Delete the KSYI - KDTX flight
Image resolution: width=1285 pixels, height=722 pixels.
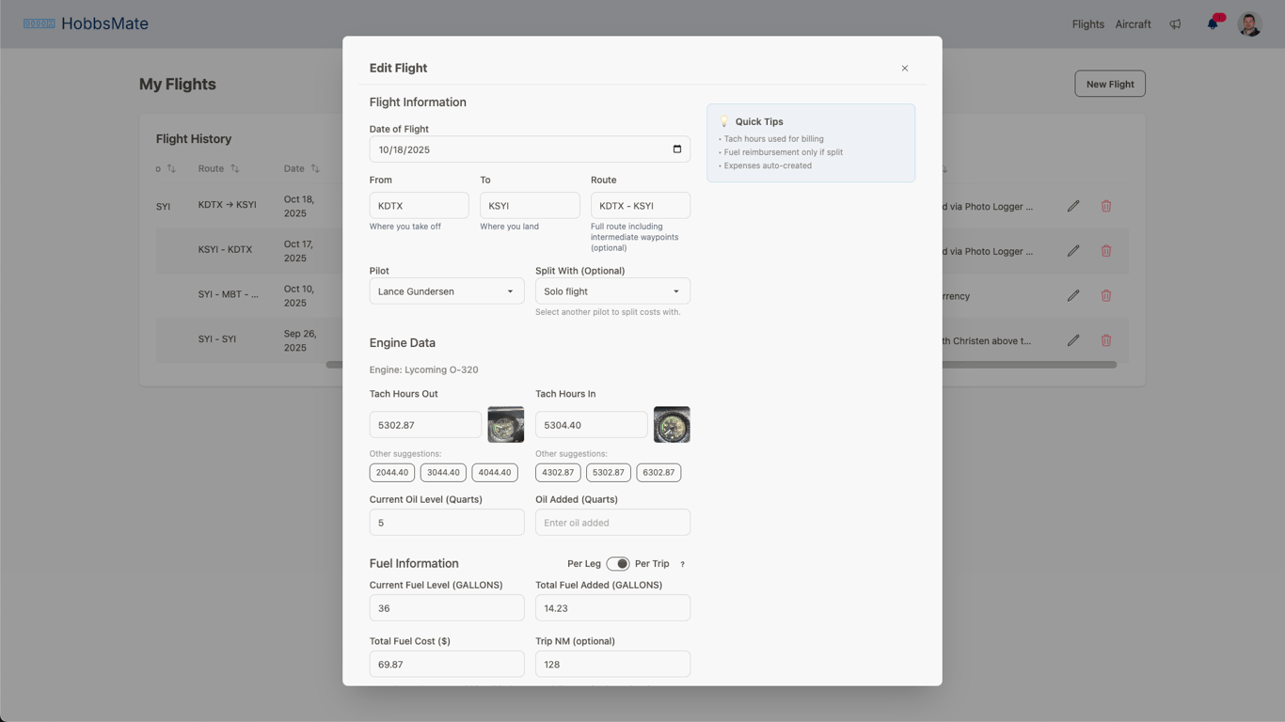pos(1106,250)
